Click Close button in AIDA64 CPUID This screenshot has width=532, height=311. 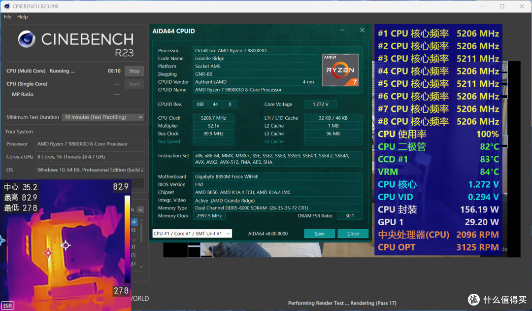[353, 234]
